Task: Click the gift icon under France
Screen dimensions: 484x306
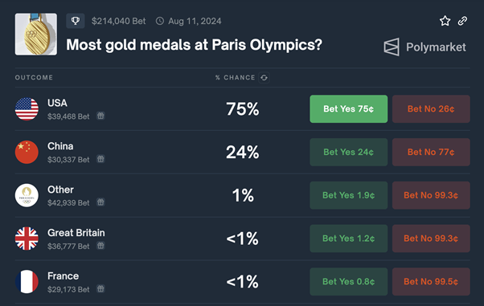Action: coord(100,288)
